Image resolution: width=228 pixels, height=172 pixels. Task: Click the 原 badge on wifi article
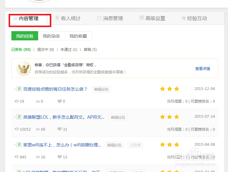pos(19,145)
